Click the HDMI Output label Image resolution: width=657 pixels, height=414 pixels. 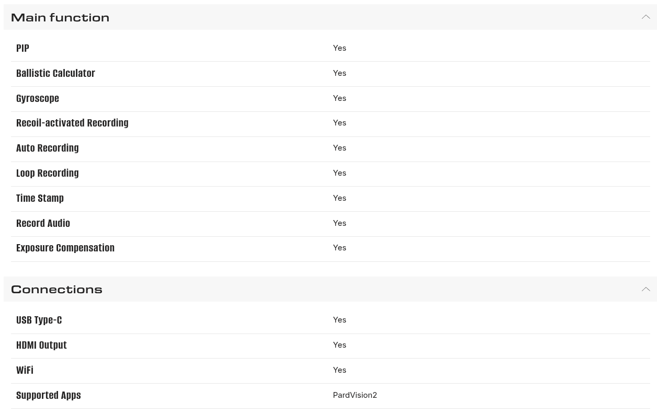41,345
